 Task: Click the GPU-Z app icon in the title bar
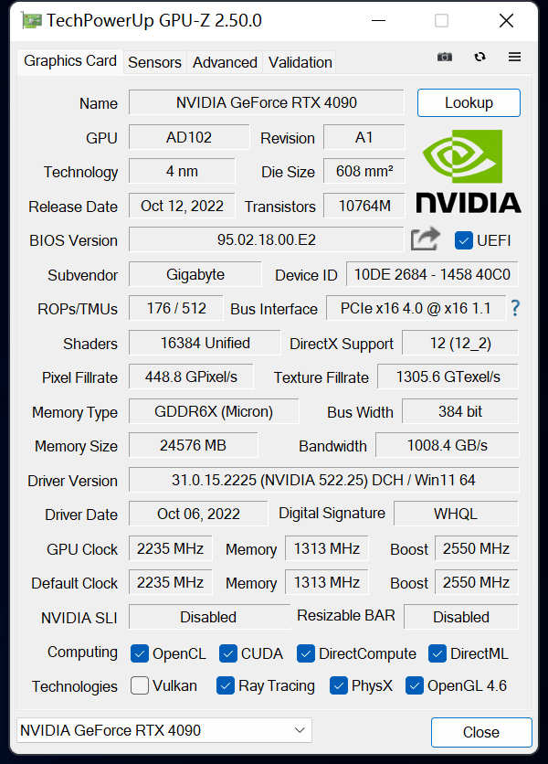coord(31,20)
